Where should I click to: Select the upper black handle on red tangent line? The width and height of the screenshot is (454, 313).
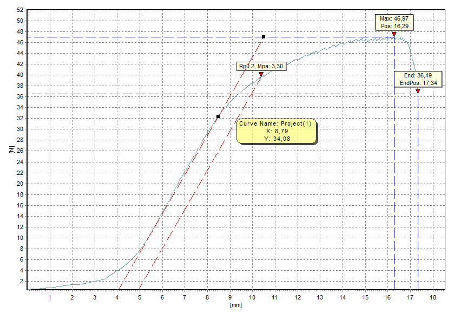(264, 37)
